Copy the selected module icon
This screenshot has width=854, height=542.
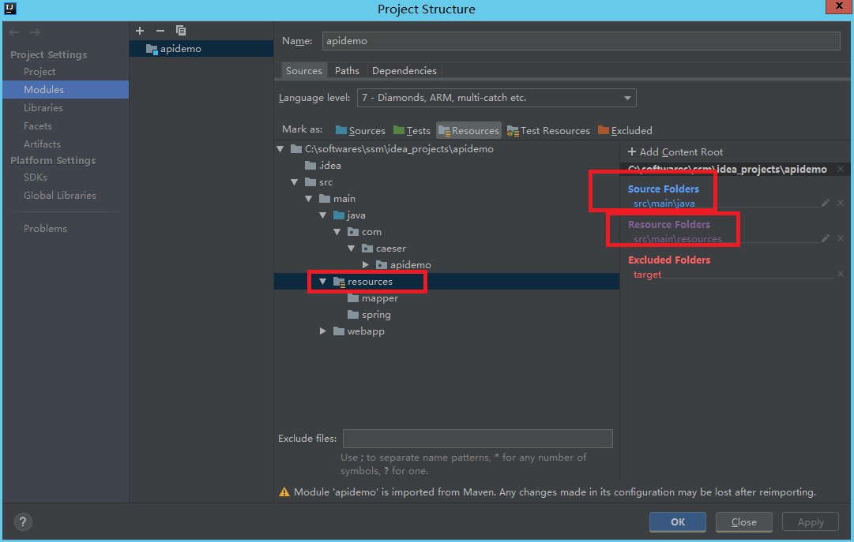pos(181,31)
